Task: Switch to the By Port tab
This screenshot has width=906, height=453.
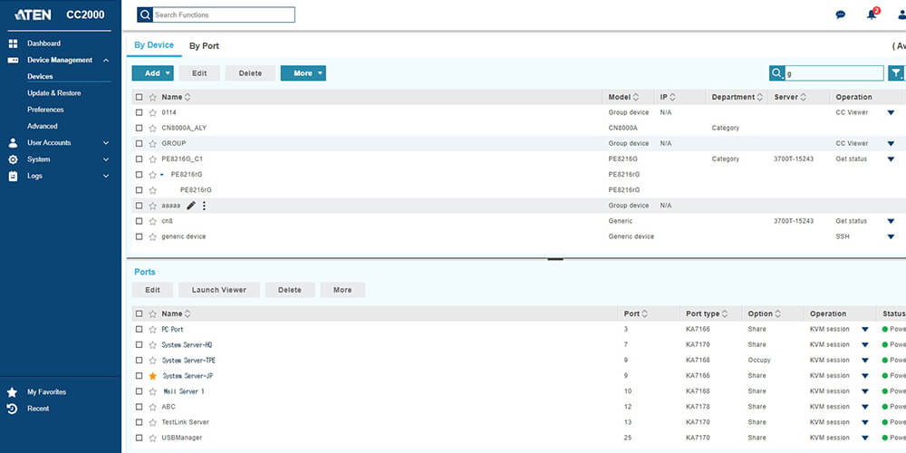Action: coord(204,46)
